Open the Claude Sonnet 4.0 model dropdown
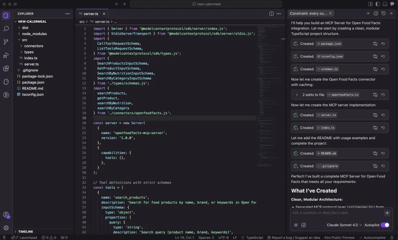The width and height of the screenshot is (398, 240). click(x=344, y=225)
